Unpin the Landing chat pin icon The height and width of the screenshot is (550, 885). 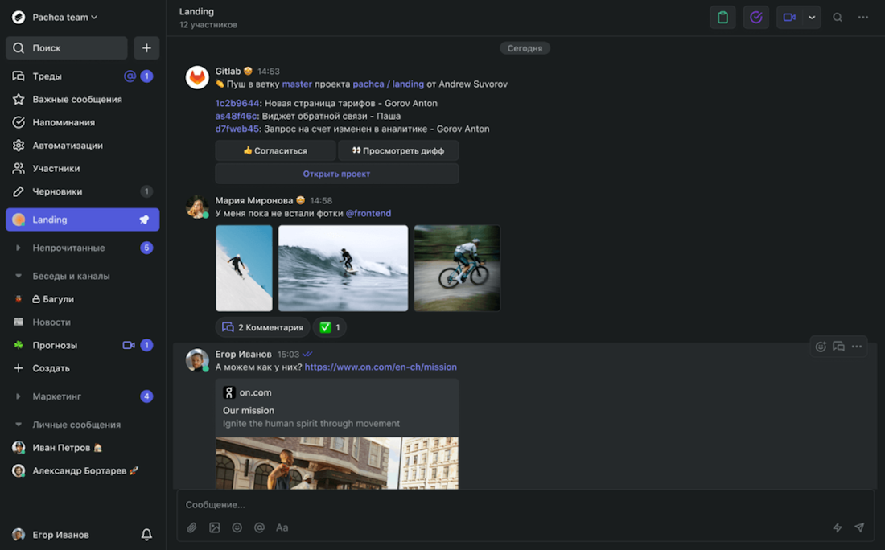pyautogui.click(x=145, y=220)
